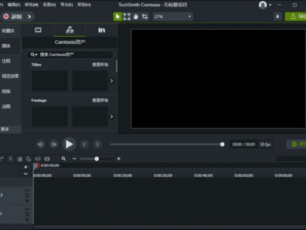The image size is (306, 230).
Task: Open 视觉效果 in the left sidebar
Action: click(11, 76)
